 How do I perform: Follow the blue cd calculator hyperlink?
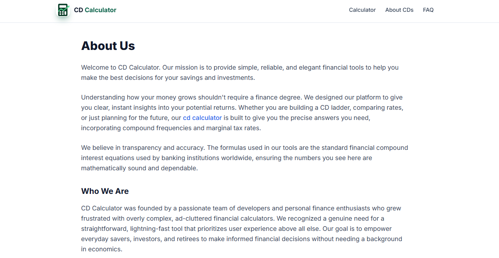(202, 118)
